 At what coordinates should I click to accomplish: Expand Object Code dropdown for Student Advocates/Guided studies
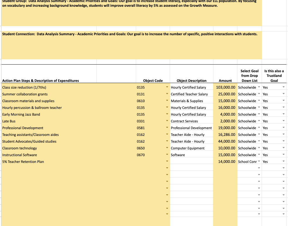click(167, 141)
